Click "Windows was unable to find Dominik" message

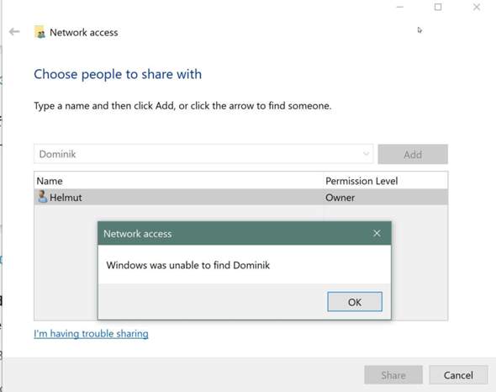coord(188,265)
